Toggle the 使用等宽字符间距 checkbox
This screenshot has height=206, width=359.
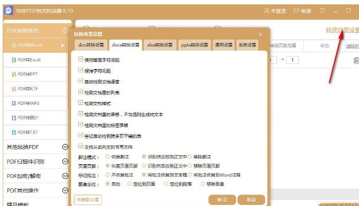(x=80, y=59)
